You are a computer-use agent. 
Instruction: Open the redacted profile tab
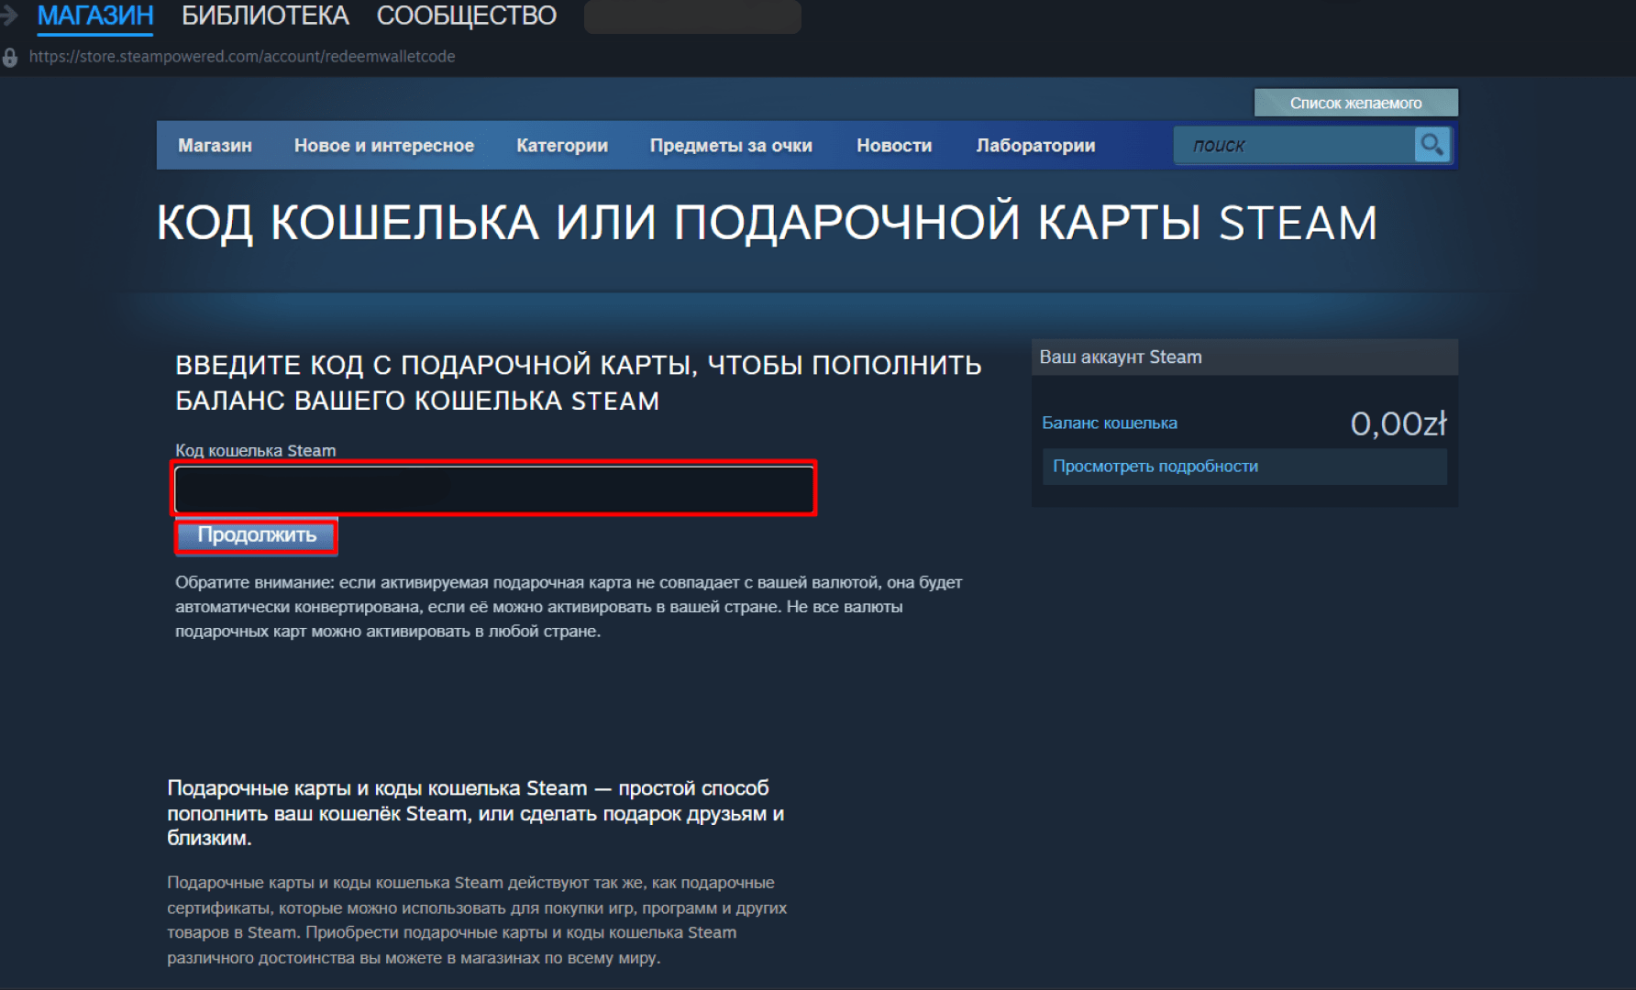692,16
